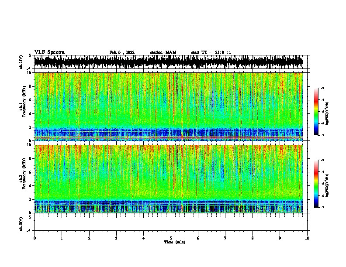Screen dimensions: 346x267
Task: Click the ch.1 "Frequency (kHz)" axis title
Action: pyautogui.click(x=24, y=102)
